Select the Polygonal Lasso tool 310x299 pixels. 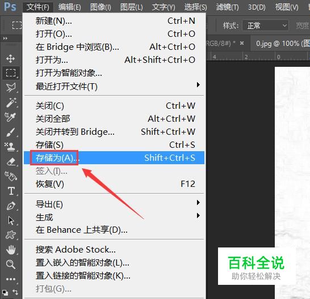point(11,88)
